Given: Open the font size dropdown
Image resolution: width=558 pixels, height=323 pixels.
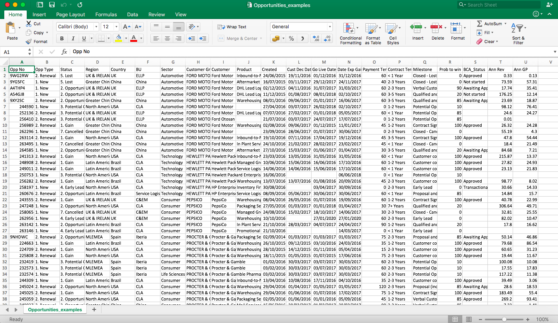Looking at the screenshot, I should coord(117,27).
